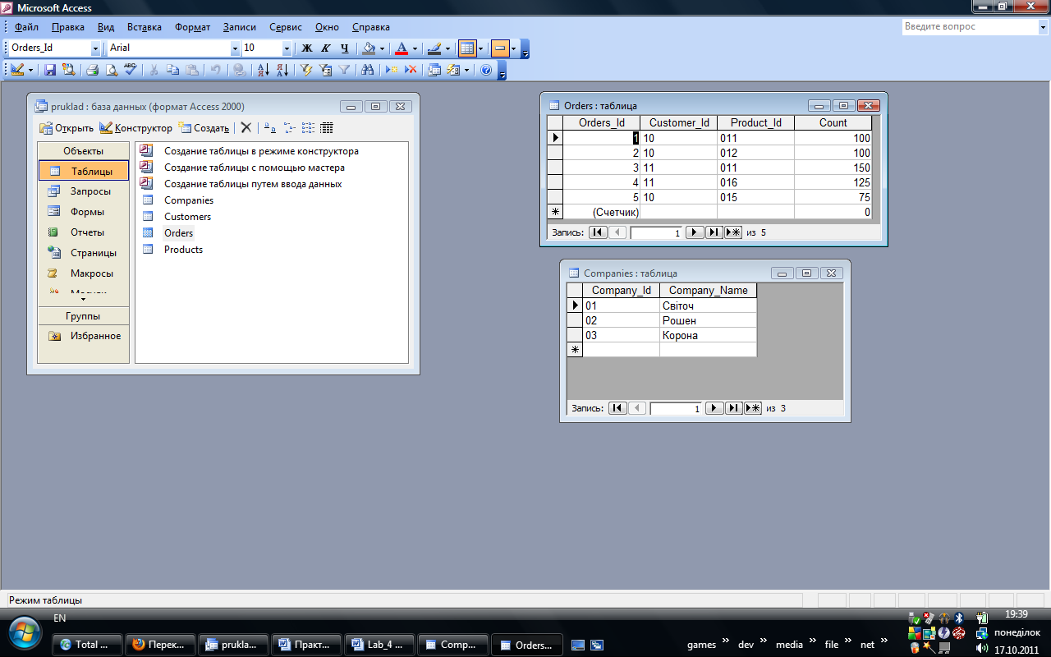Click the Рошен cell in Companies table

point(708,321)
